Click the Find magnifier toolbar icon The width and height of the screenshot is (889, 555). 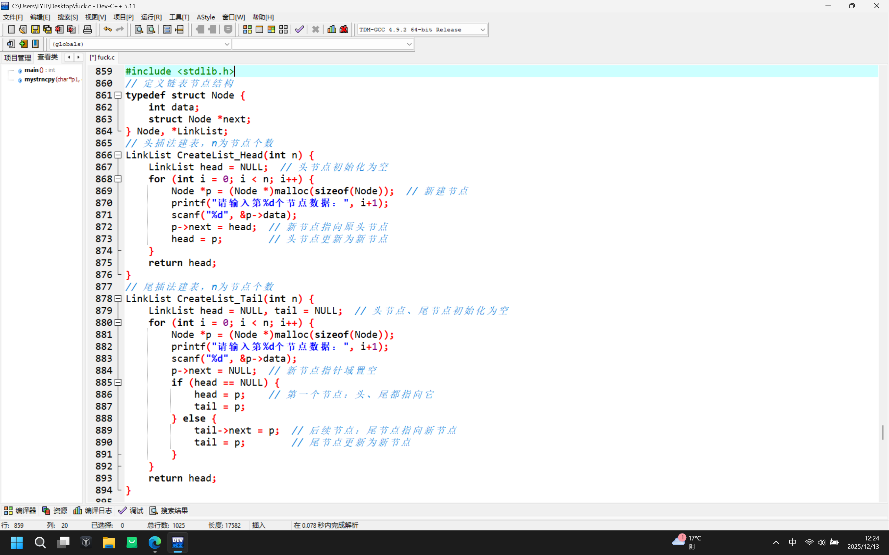tap(139, 29)
